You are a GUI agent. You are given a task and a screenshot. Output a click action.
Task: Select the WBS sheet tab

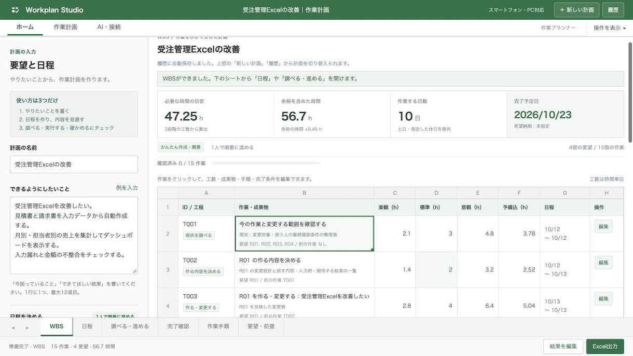click(x=57, y=326)
